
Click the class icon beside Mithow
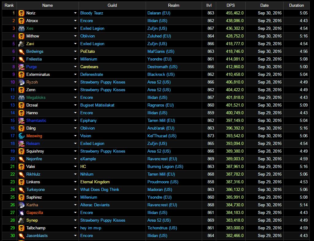point(21,36)
